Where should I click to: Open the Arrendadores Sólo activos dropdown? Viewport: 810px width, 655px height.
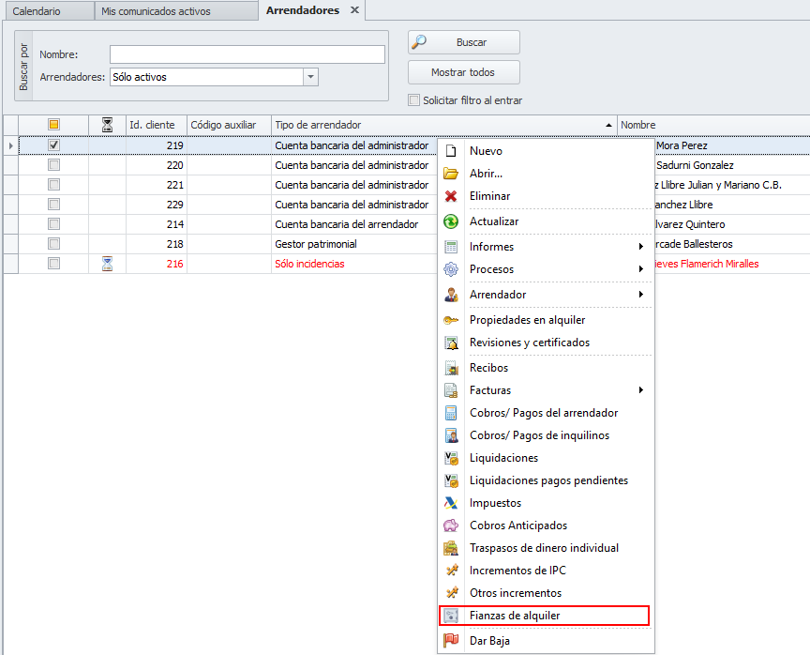click(x=311, y=77)
